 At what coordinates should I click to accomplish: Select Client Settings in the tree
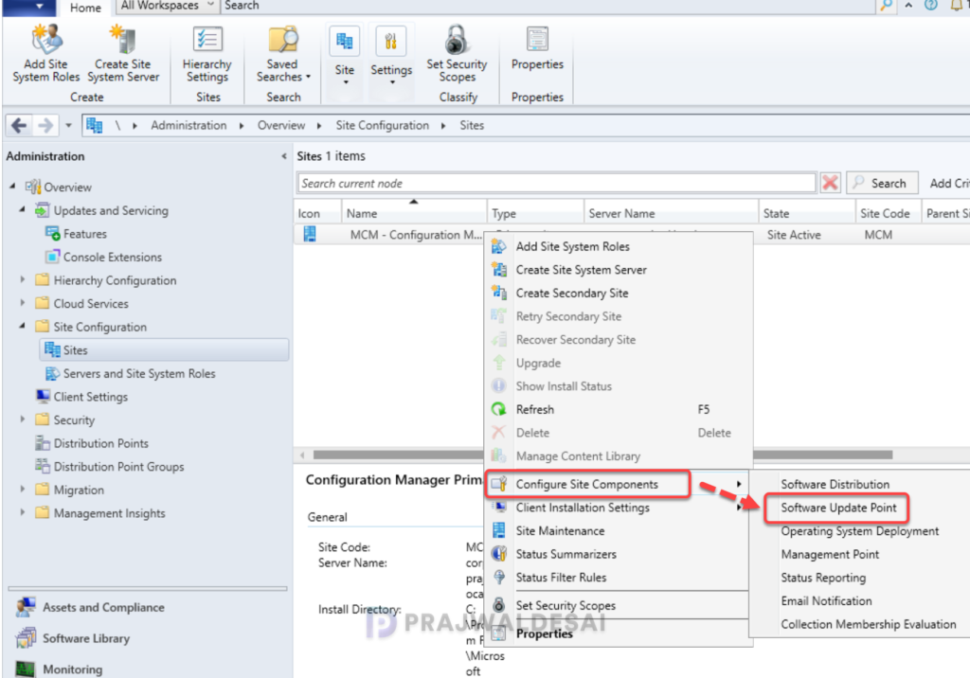(90, 397)
